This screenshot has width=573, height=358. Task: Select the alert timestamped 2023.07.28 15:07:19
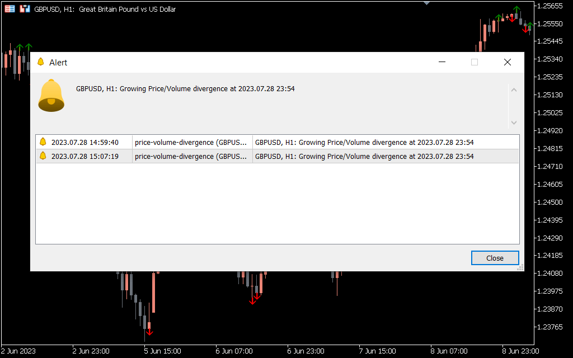click(x=84, y=156)
